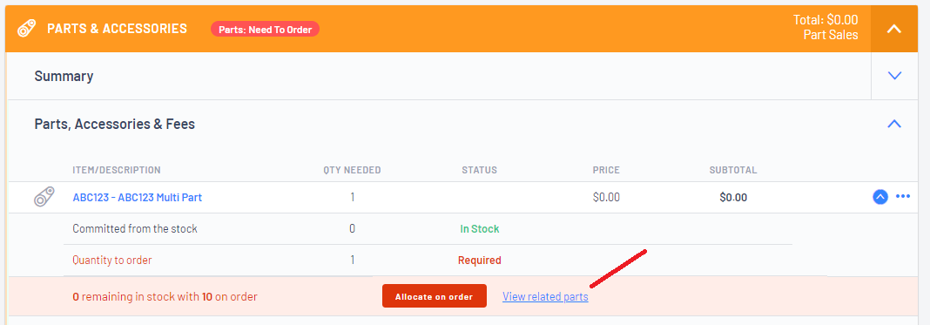Click the Allocate on order button

(x=435, y=296)
